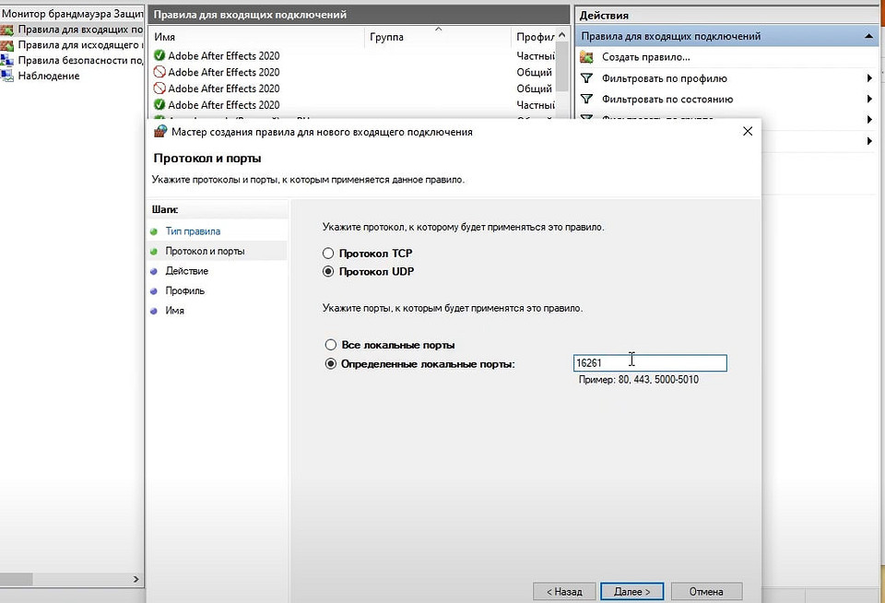Click the Filter by profile funnel icon

(586, 78)
